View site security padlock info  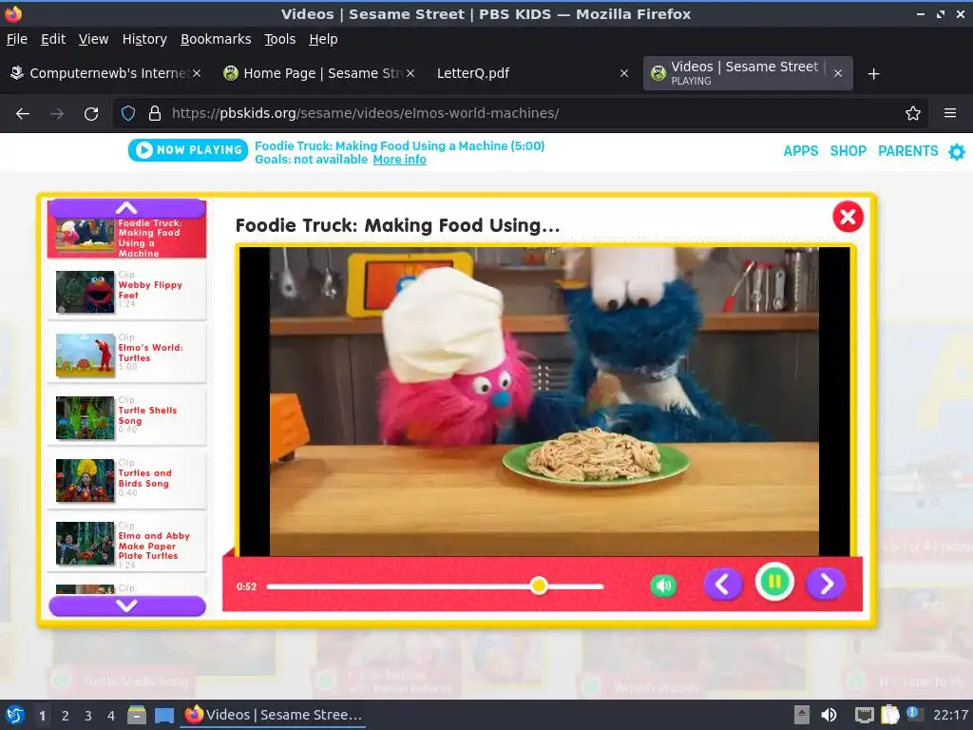click(x=155, y=113)
